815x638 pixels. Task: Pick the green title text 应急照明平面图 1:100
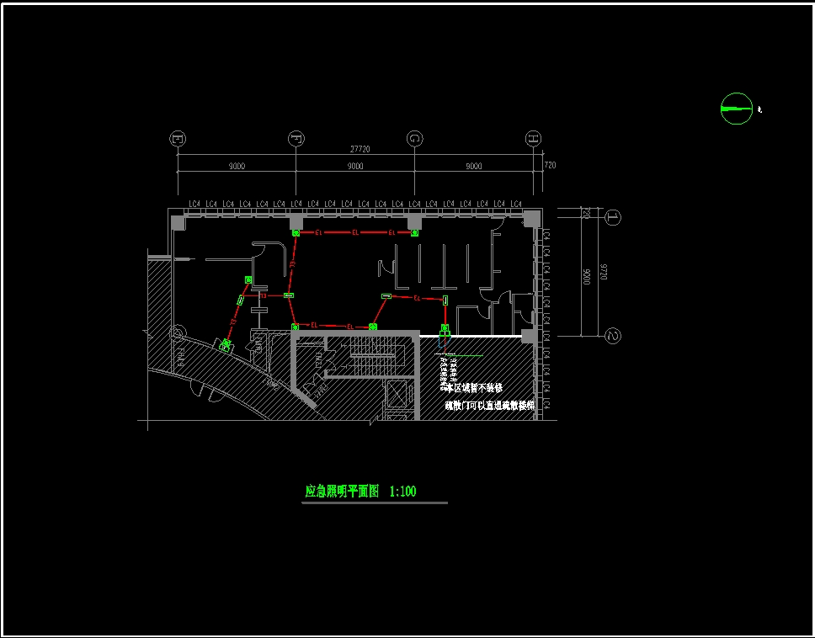point(360,492)
